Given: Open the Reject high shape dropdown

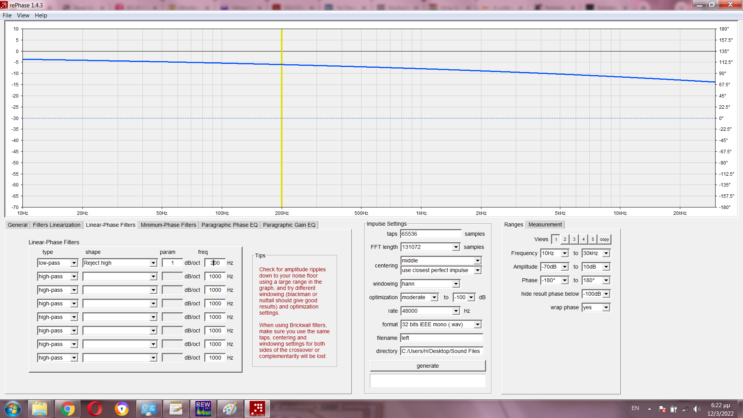Looking at the screenshot, I should [153, 263].
